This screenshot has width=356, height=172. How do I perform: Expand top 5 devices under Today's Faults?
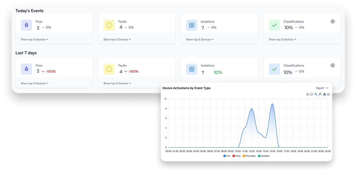tap(117, 39)
